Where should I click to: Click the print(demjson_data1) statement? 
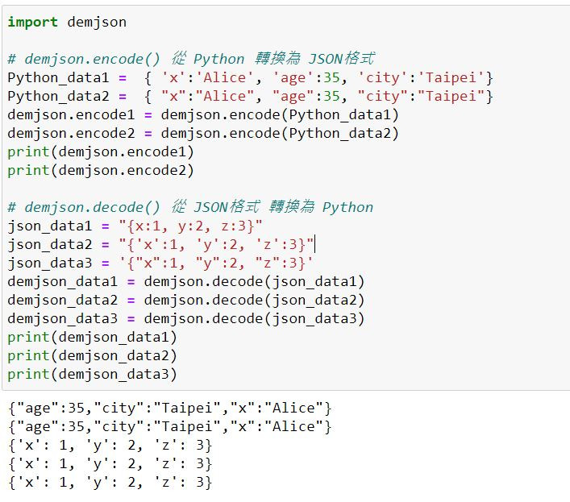[92, 337]
